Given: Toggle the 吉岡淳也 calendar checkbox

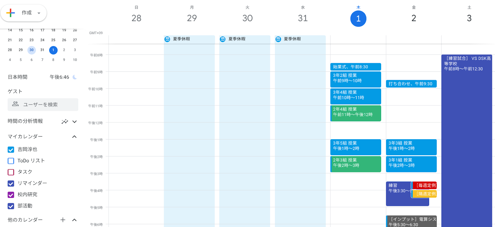Looking at the screenshot, I should (x=11, y=150).
